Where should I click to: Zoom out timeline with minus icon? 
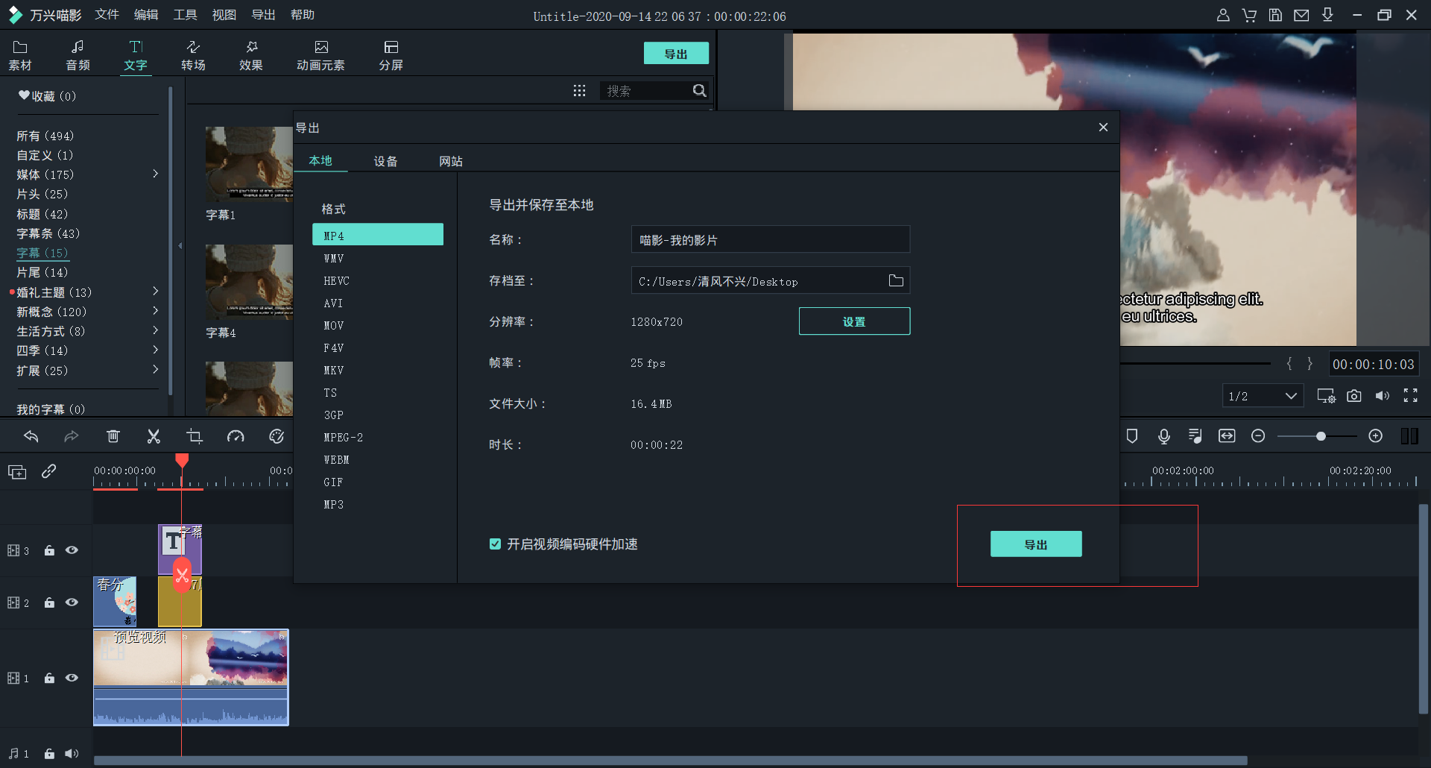1258,436
